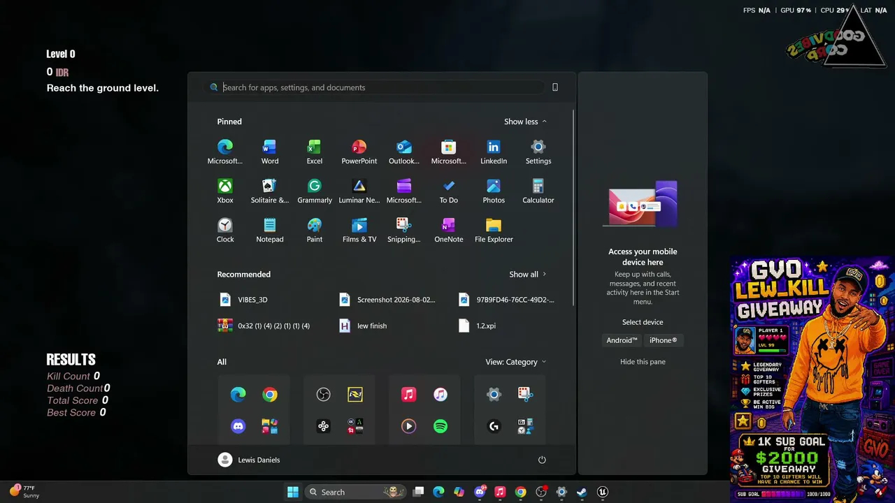Open Solitaire & Casual Games
895x503 pixels.
(x=269, y=191)
